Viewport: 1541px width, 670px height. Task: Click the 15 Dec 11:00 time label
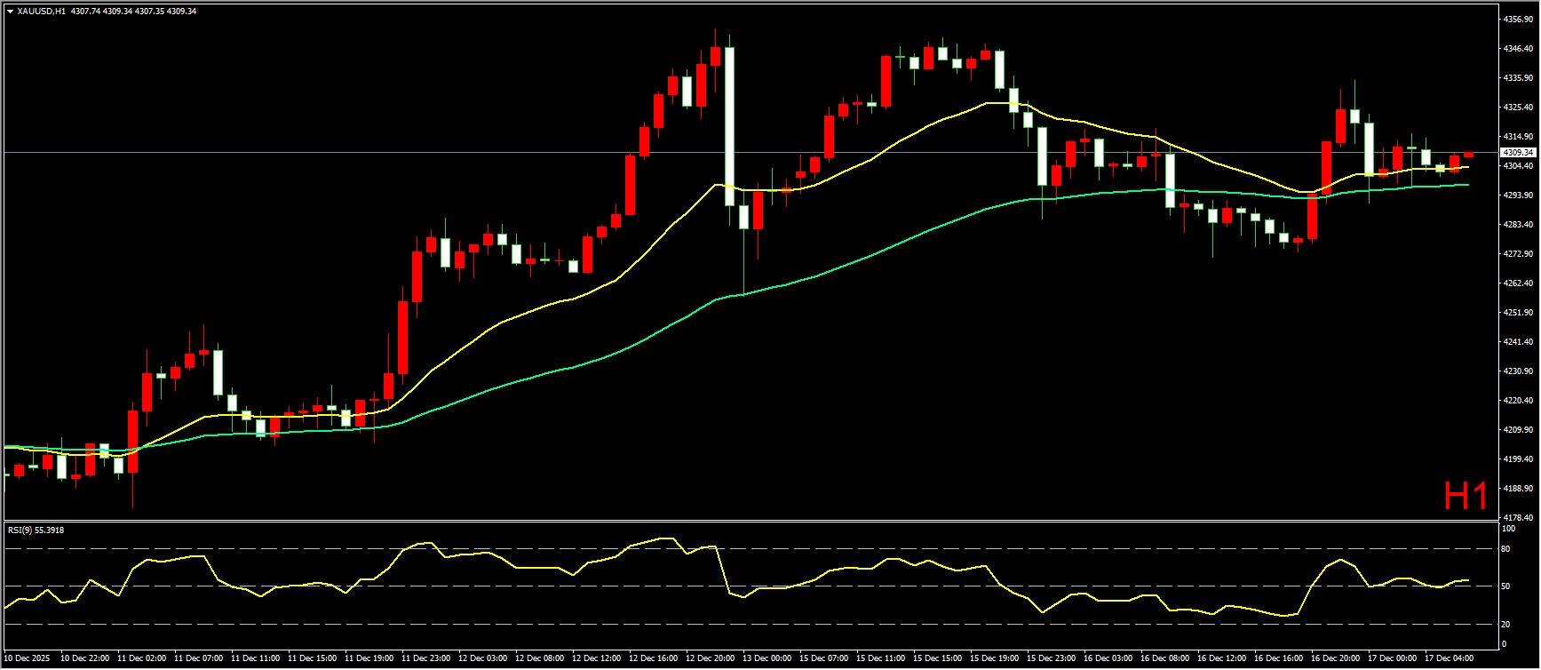pyautogui.click(x=880, y=658)
